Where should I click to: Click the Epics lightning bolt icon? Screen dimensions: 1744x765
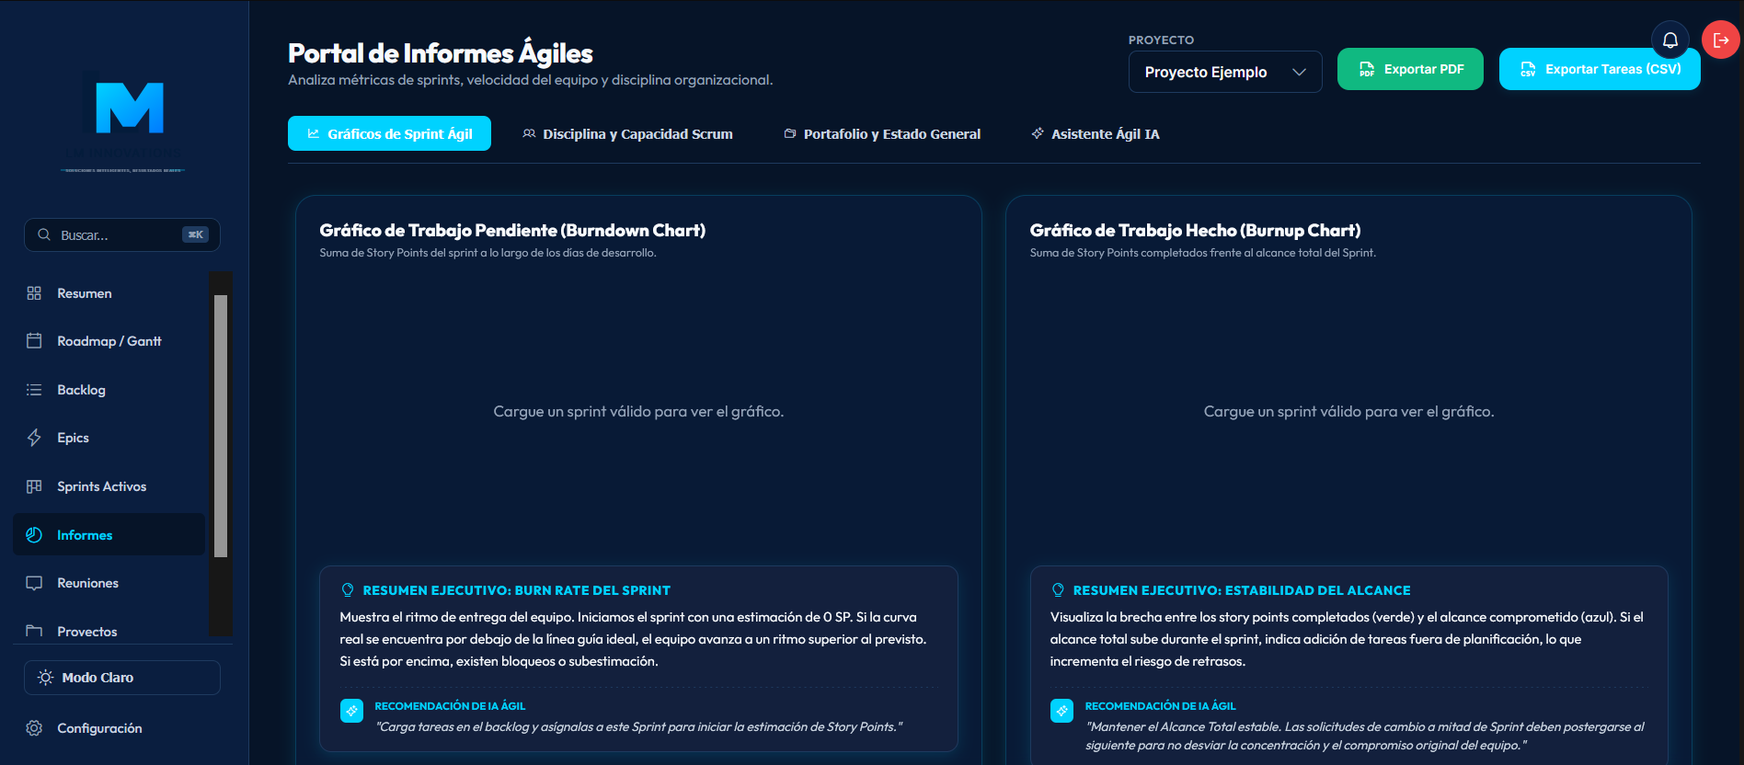click(x=34, y=438)
